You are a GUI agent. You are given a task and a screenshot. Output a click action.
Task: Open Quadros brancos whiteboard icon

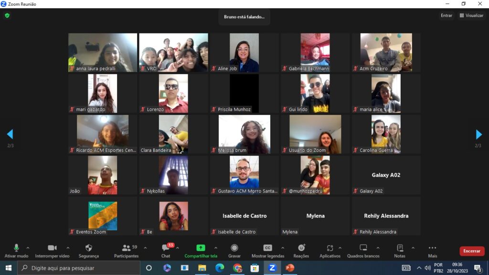point(363,248)
